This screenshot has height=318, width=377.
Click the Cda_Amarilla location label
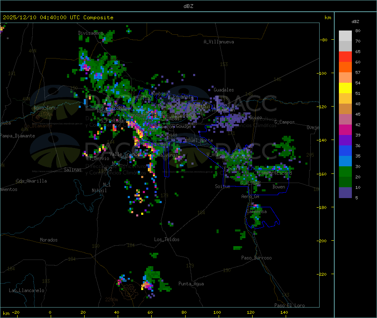click(31, 181)
